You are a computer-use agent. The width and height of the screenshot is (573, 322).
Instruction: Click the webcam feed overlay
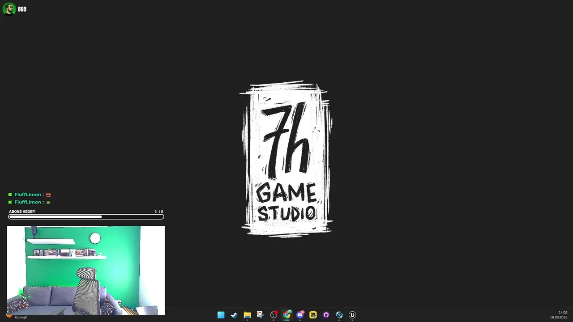pyautogui.click(x=86, y=270)
